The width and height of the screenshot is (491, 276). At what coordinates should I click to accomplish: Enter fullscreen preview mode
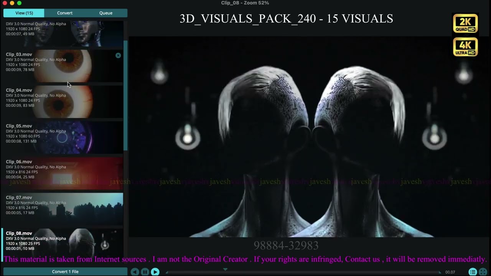(483, 272)
